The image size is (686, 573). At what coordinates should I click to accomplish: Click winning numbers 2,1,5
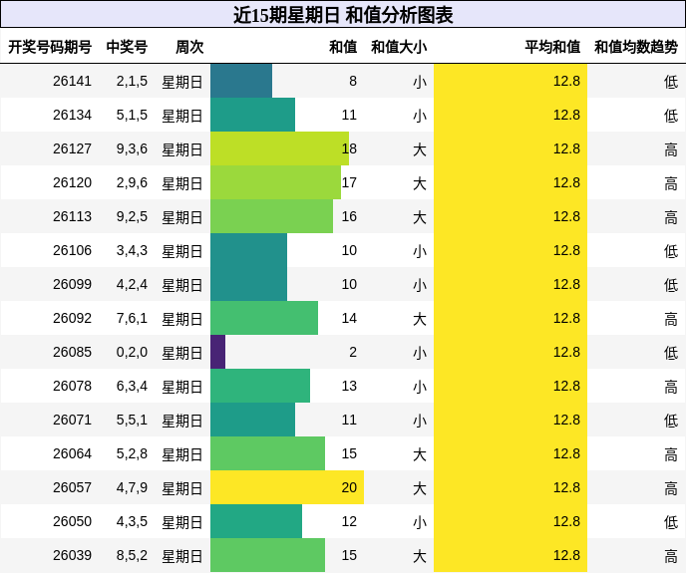coord(132,81)
